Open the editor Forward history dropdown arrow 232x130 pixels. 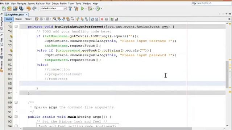coord(50,19)
